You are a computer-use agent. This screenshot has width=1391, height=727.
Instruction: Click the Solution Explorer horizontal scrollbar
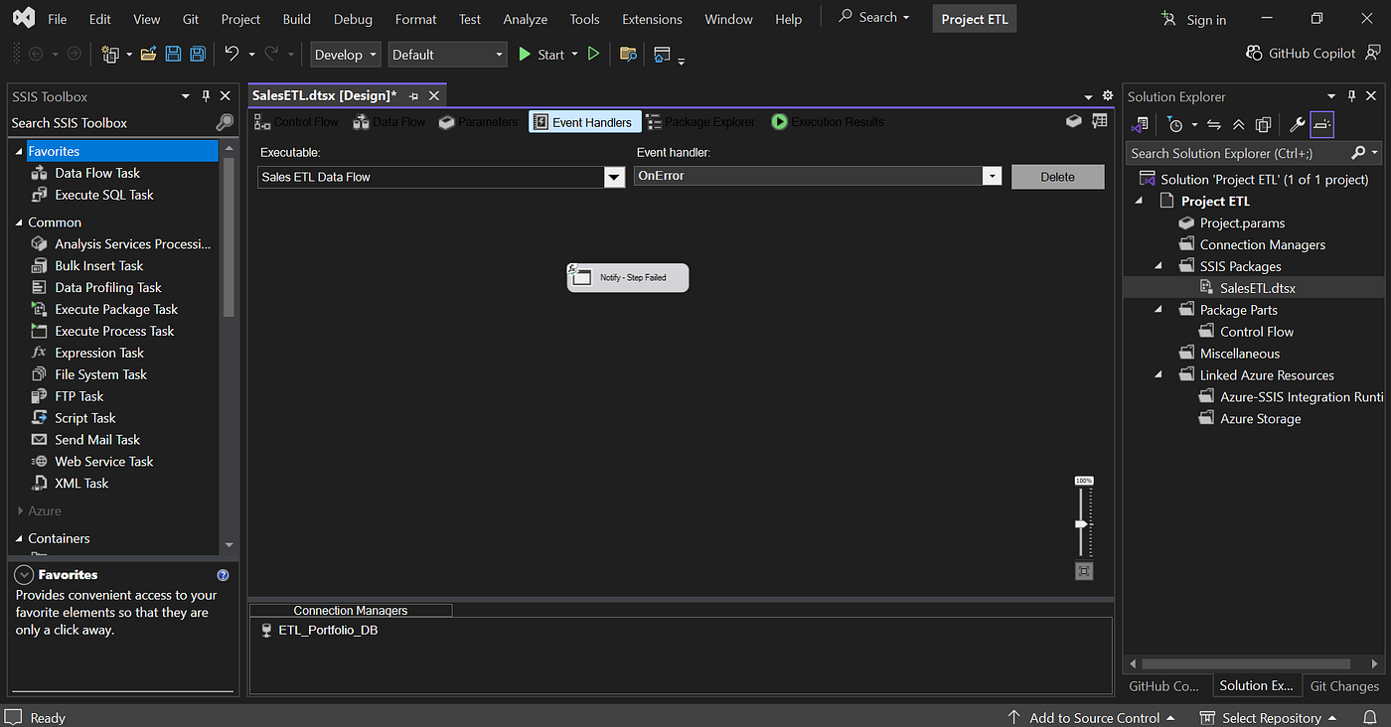point(1246,663)
